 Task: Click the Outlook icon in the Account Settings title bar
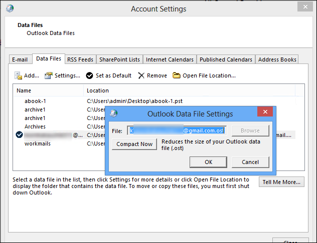(10, 8)
